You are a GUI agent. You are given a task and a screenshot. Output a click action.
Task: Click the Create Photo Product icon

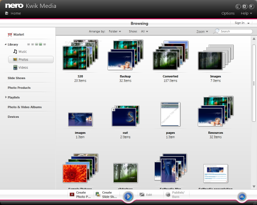[72, 194]
